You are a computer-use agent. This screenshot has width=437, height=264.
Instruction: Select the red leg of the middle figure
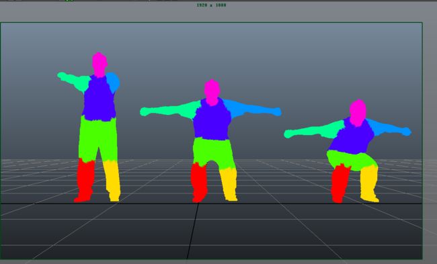click(x=199, y=183)
